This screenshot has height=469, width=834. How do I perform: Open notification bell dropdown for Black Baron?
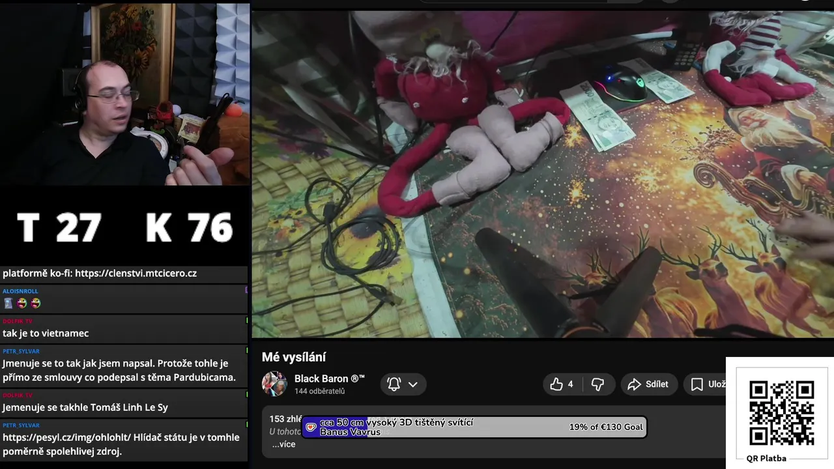pyautogui.click(x=403, y=384)
